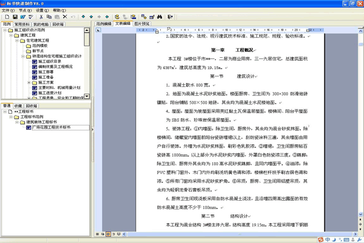Image resolution: width=364 pixels, height=243 pixels.
Task: Click the Copy icon in toolbar
Action: pyautogui.click(x=49, y=17)
